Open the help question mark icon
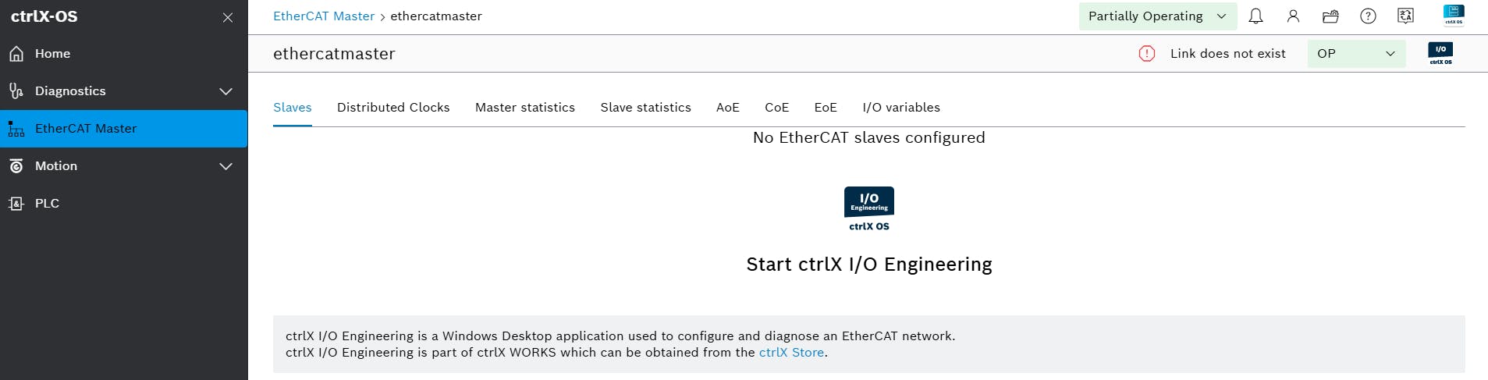Image resolution: width=1488 pixels, height=380 pixels. [x=1368, y=16]
